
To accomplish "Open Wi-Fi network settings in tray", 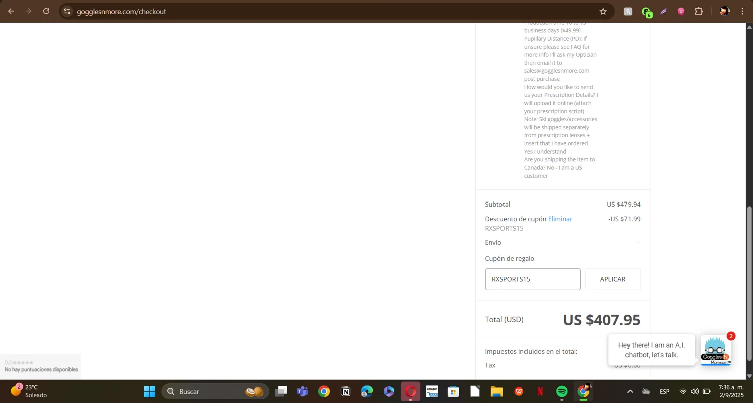I will (x=683, y=392).
